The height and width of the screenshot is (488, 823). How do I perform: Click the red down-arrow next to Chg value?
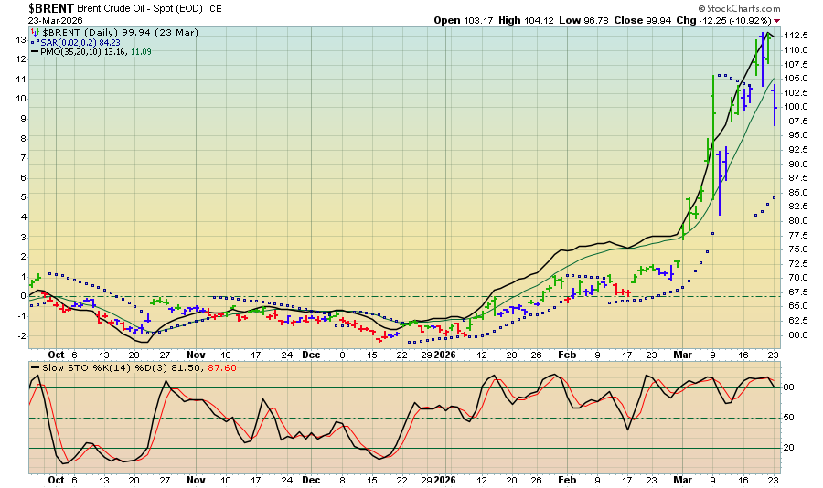(777, 20)
